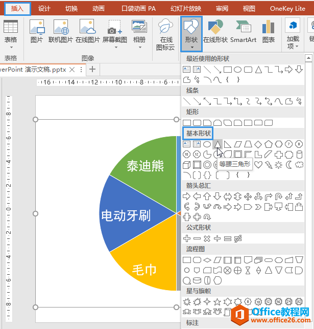Switch to the 设计 ribbon tab
The image size is (314, 329).
click(44, 8)
